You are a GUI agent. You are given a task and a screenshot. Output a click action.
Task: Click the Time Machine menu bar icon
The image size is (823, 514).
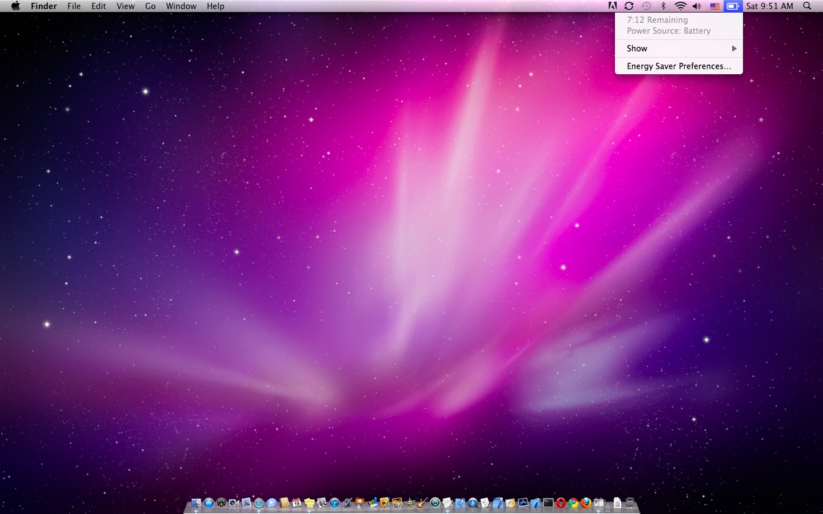coord(646,6)
